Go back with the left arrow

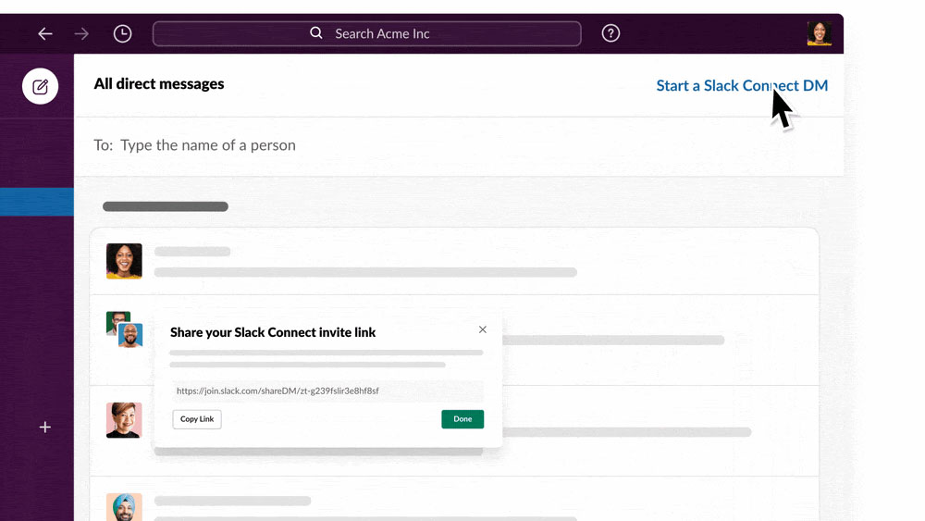pyautogui.click(x=45, y=33)
